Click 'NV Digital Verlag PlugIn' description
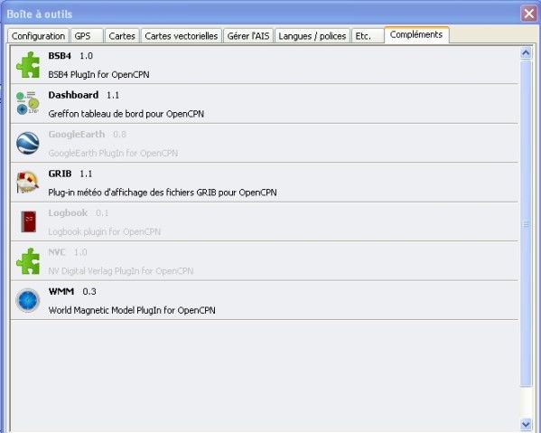541x433 pixels. pos(121,271)
